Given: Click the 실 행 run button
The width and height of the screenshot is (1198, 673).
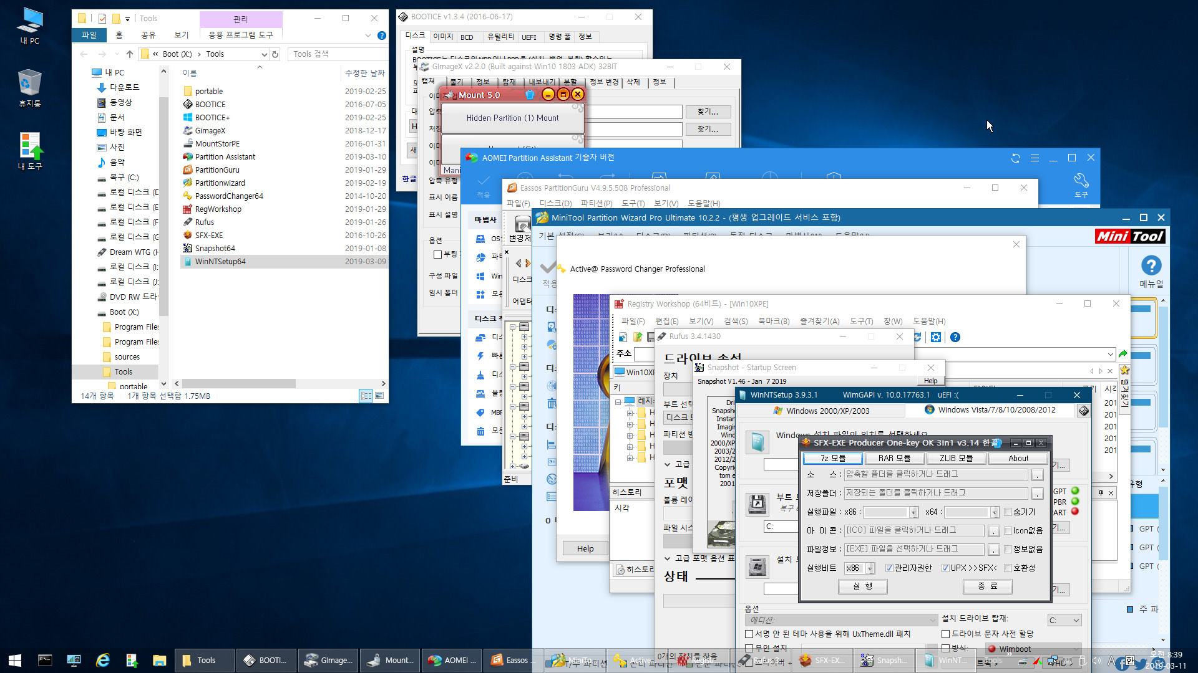Looking at the screenshot, I should coord(862,586).
